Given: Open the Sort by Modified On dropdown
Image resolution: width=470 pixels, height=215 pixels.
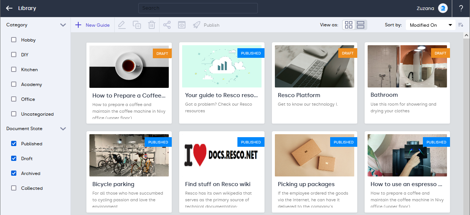Looking at the screenshot, I should pos(430,25).
